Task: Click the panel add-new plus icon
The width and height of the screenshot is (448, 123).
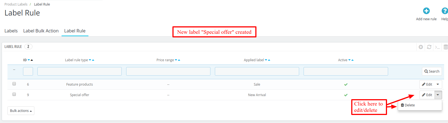Action: pyautogui.click(x=421, y=47)
